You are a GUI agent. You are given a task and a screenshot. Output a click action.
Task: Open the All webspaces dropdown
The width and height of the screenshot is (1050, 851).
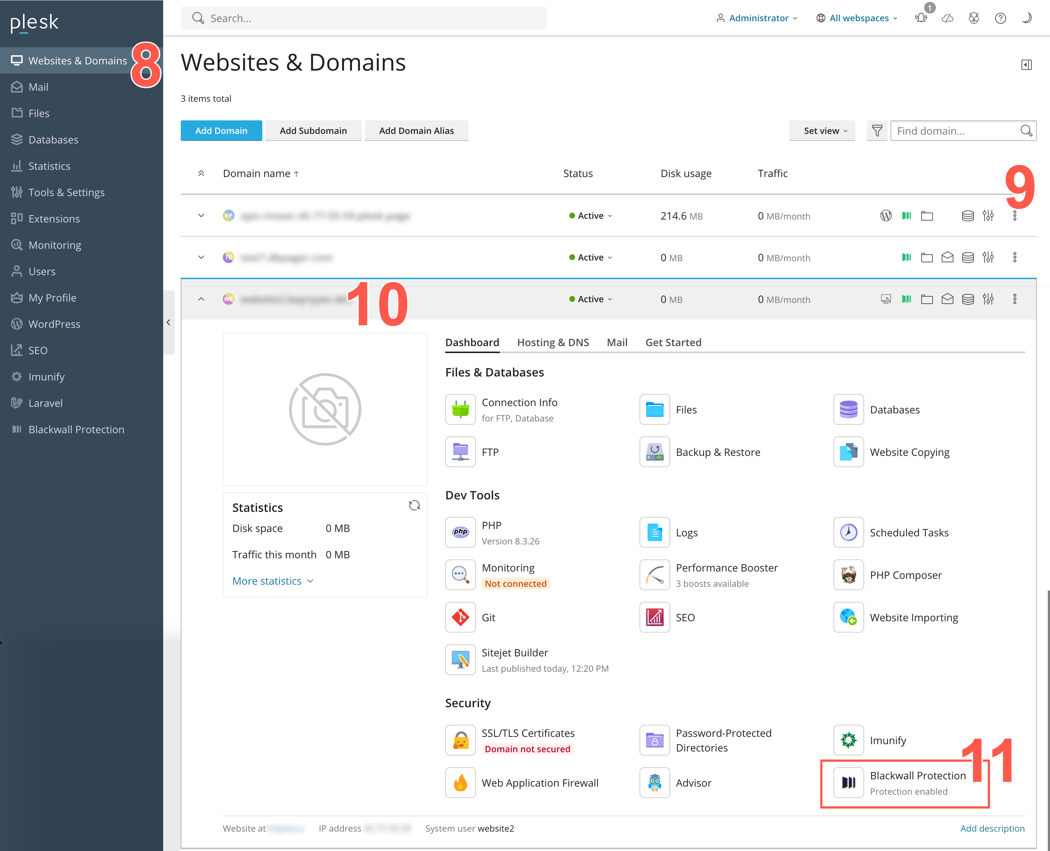857,18
